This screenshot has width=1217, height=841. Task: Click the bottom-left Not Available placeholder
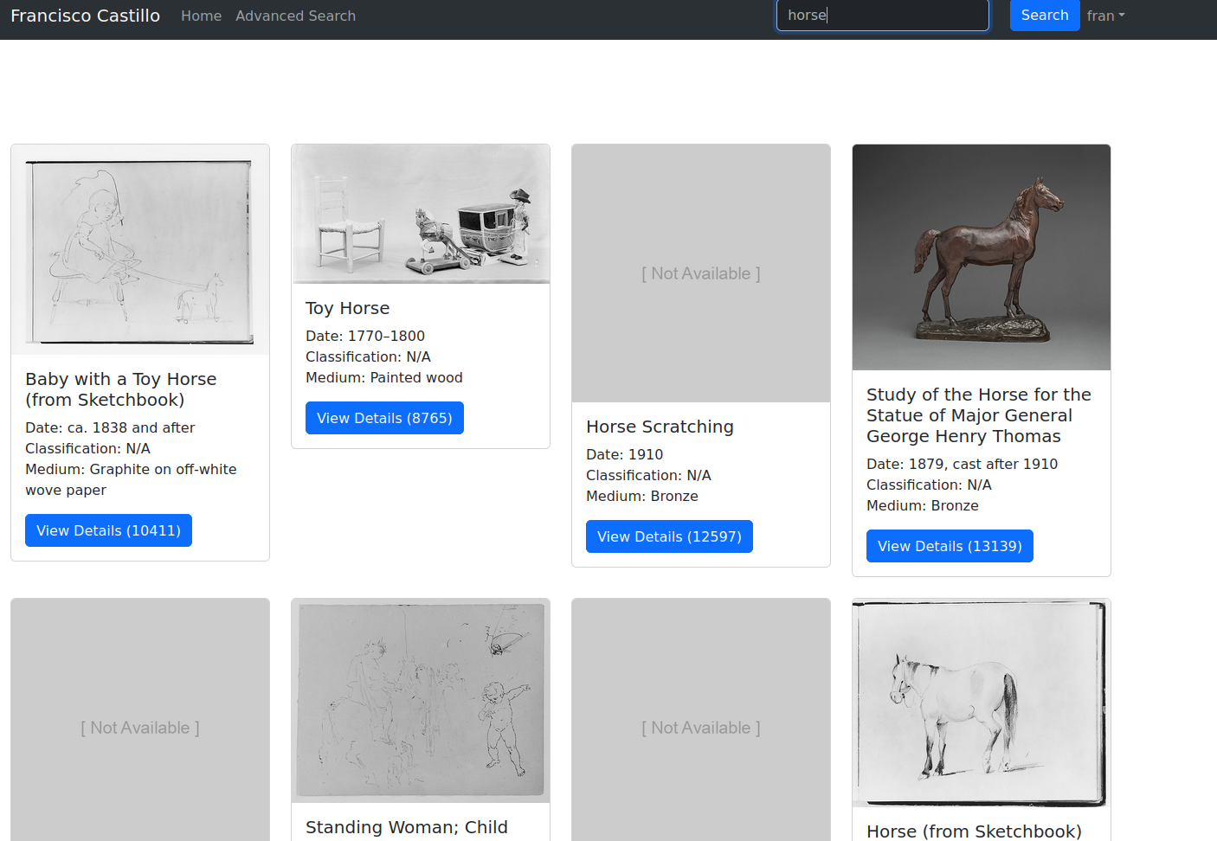(139, 728)
